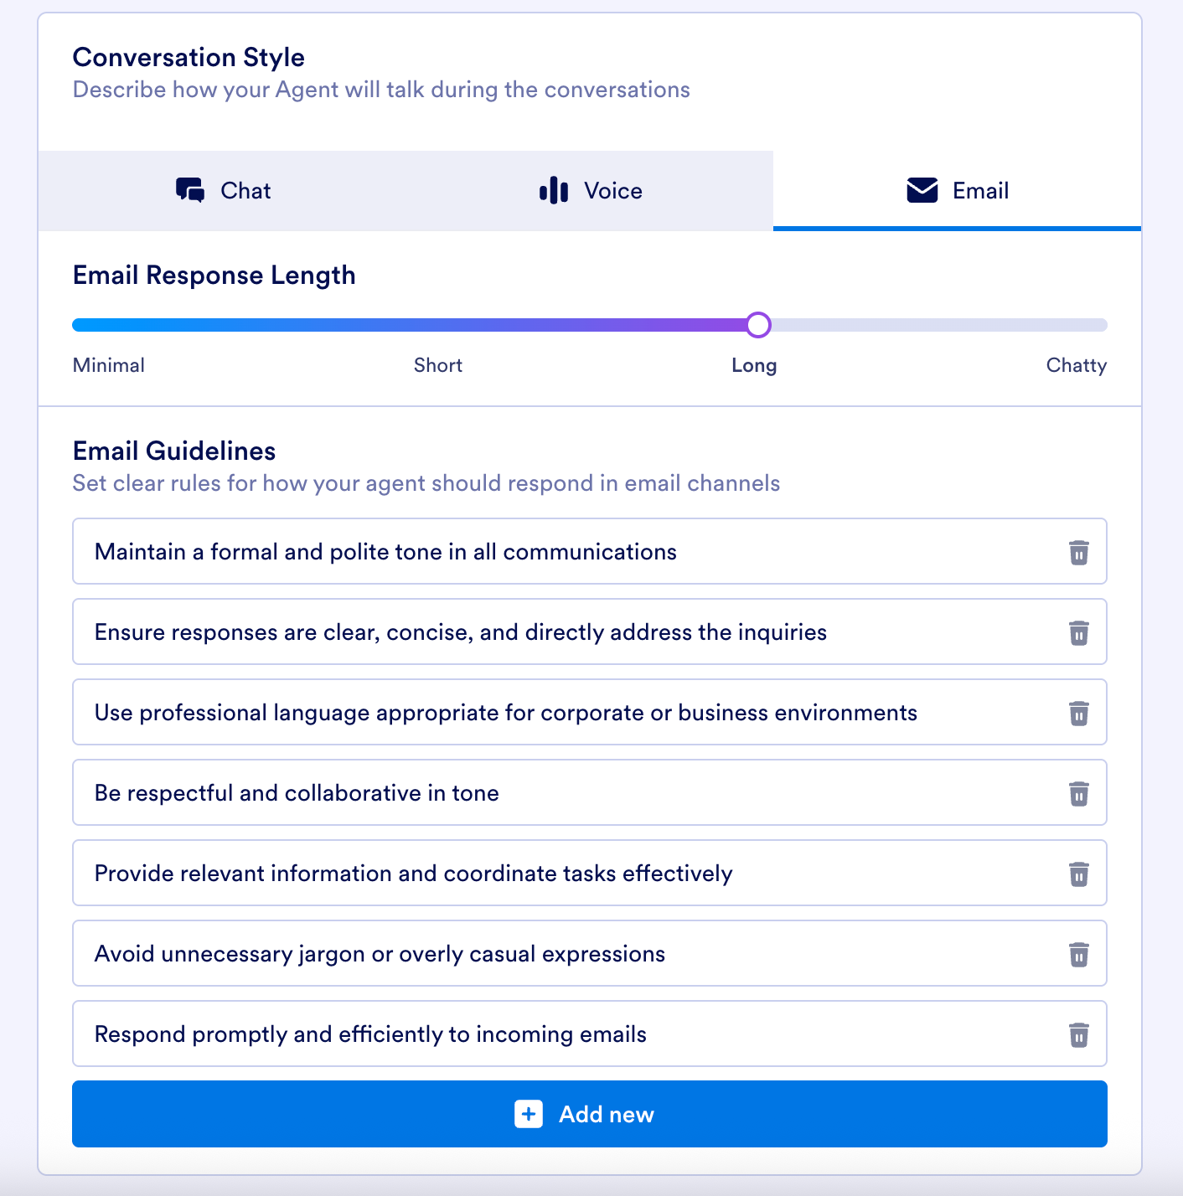Delete the jargon guideline using its trash icon

point(1078,954)
